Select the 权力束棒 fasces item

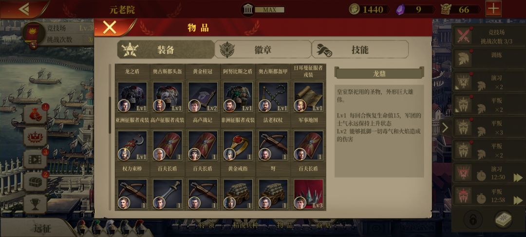[132, 146]
